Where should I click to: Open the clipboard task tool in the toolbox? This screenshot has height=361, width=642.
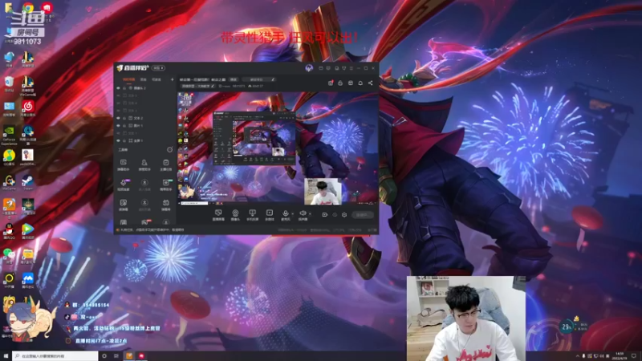(166, 164)
